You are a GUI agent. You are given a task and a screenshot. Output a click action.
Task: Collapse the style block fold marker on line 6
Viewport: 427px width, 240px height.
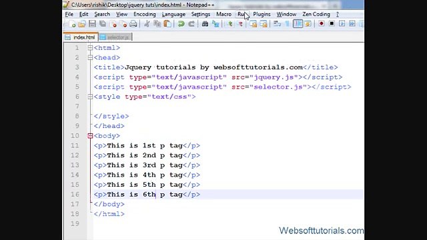(x=90, y=97)
